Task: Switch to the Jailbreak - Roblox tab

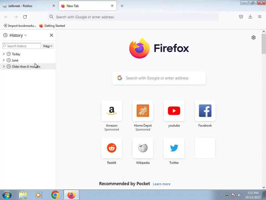Action: coord(29,6)
